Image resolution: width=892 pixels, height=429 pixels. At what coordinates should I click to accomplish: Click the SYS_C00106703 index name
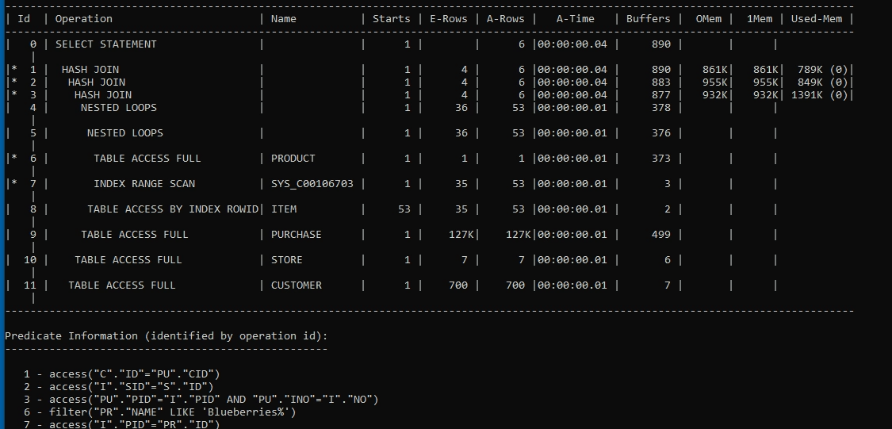coord(312,184)
